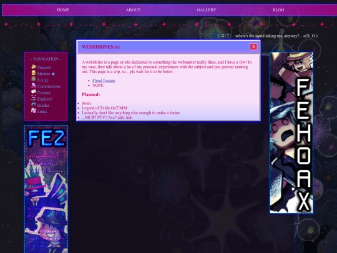The height and width of the screenshot is (253, 337).
Task: Open the F.A.Q. link
Action: (42, 80)
